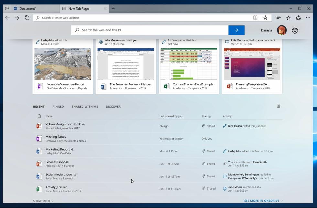Toggle Reading view book icon
Image resolution: width=317 pixels, height=208 pixels.
point(256,18)
